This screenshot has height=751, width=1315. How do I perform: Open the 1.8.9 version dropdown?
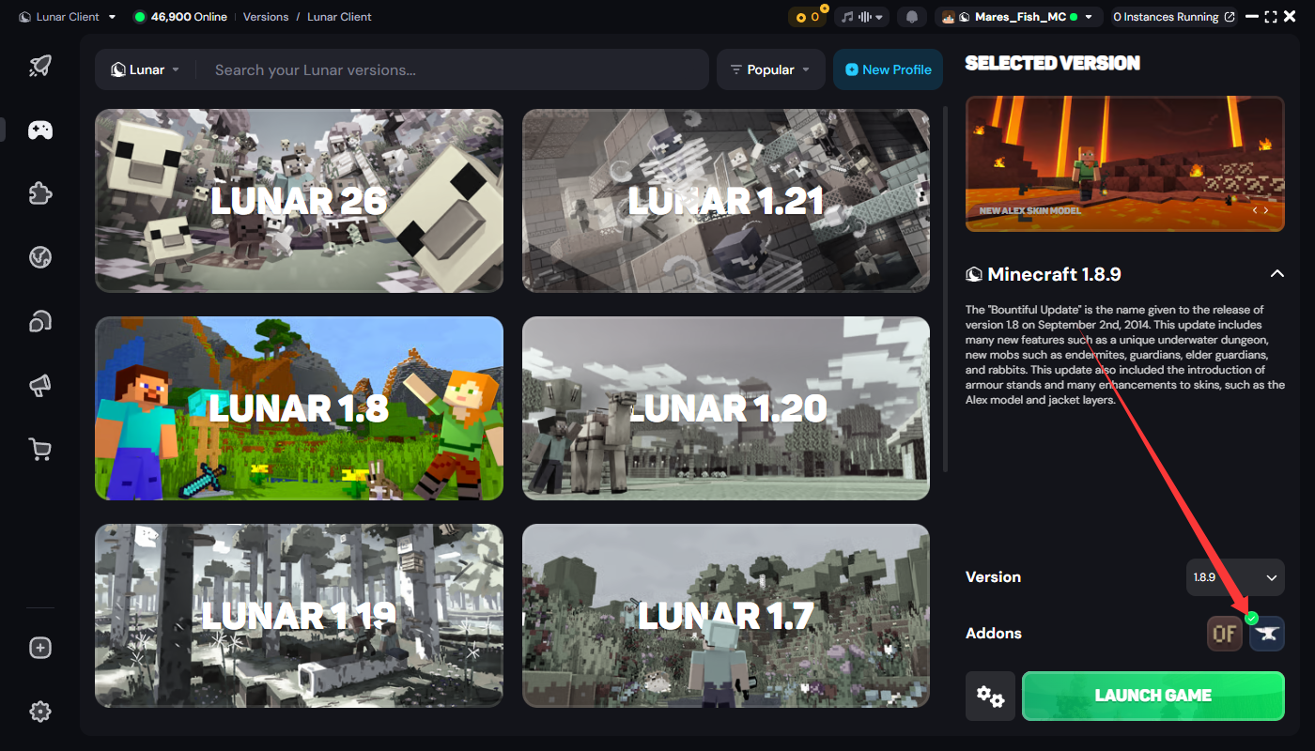tap(1235, 577)
